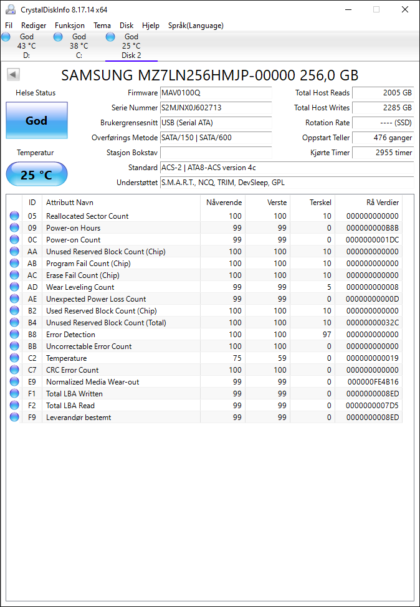This screenshot has width=420, height=607.
Task: Click raw value 000000000B8B
Action: (372, 228)
